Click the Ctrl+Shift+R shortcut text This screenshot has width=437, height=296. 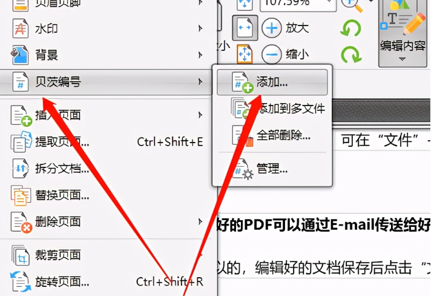click(169, 282)
